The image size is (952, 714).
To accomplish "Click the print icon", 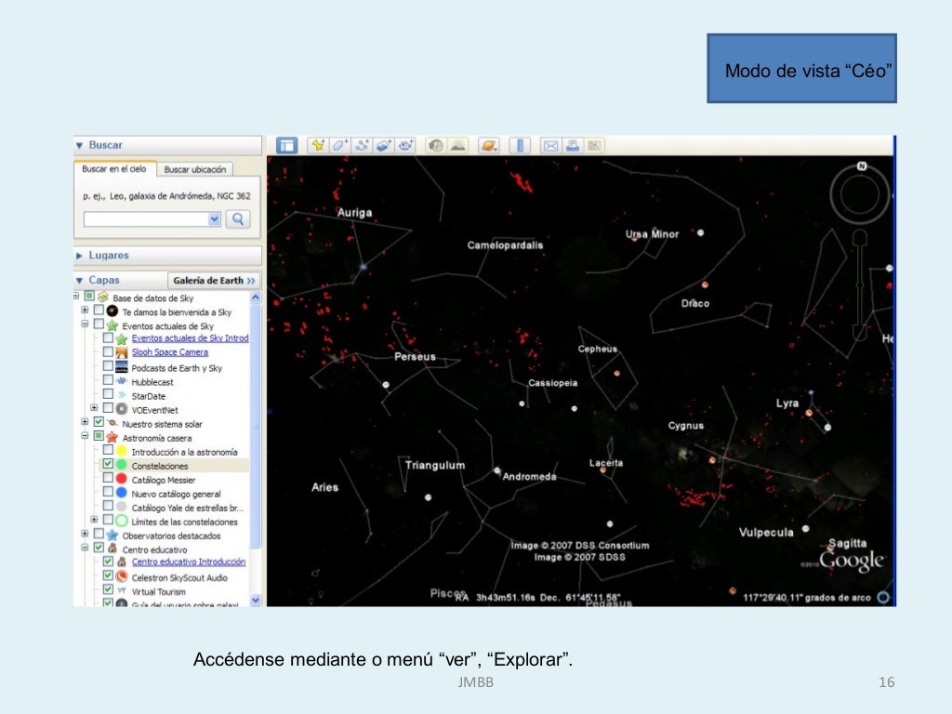I will pyautogui.click(x=572, y=146).
